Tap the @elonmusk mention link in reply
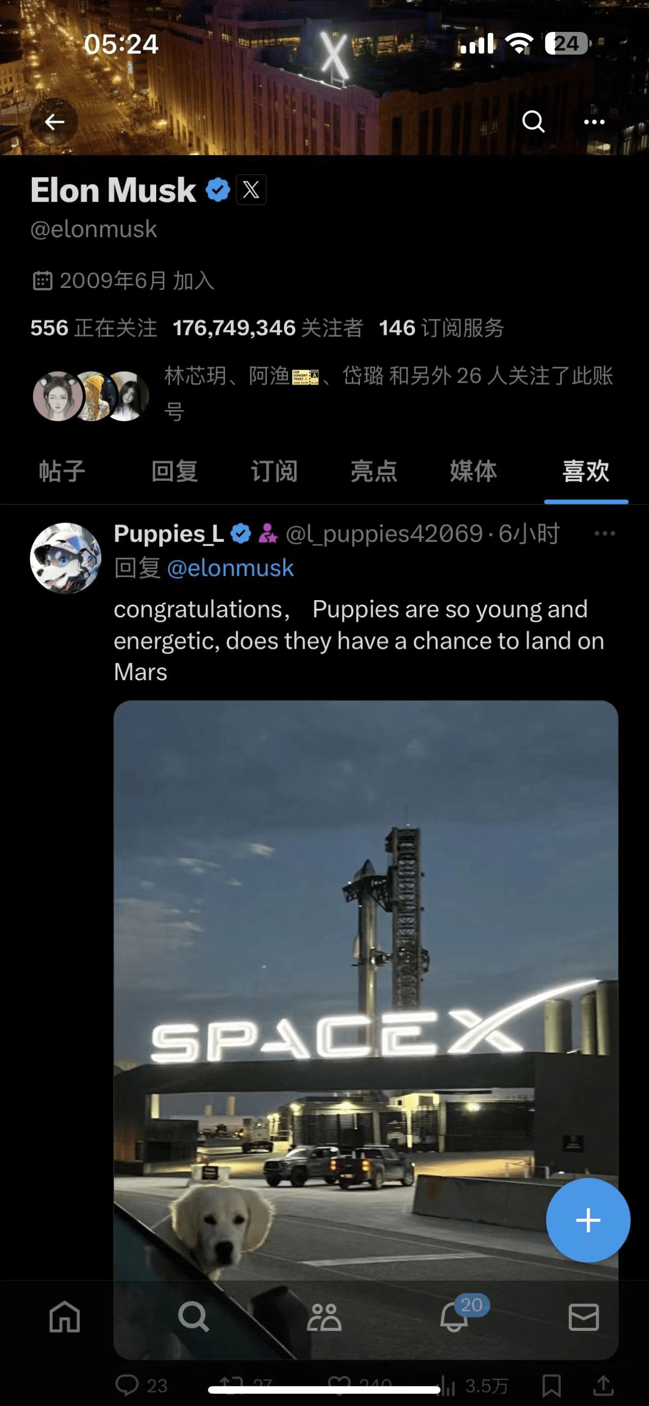Image resolution: width=649 pixels, height=1406 pixels. pos(230,568)
